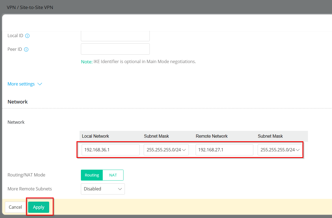The height and width of the screenshot is (218, 332).
Task: Expand the More Remote Subnets dropdown
Action: (103, 189)
